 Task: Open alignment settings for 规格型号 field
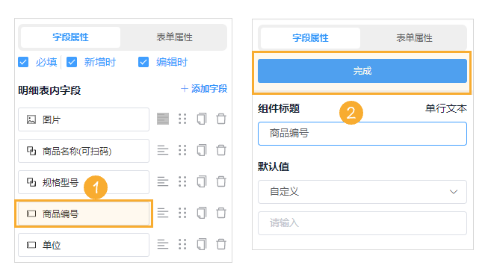click(163, 181)
